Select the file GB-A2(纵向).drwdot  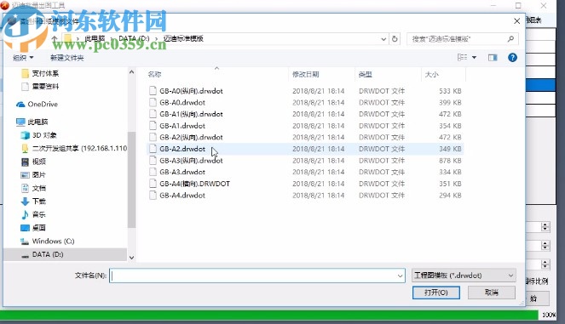point(305,138)
